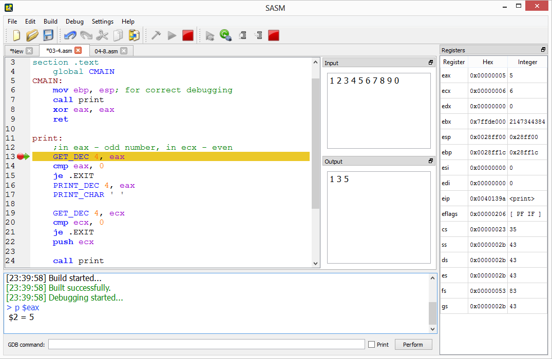Build the program with hammer icon
Viewport: 552px width, 359px height.
[x=156, y=35]
